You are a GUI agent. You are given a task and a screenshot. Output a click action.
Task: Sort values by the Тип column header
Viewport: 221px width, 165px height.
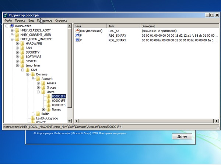(123, 26)
